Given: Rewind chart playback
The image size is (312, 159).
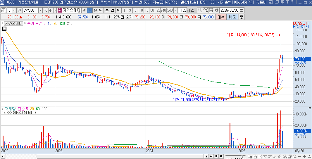Looking at the screenshot, I should tap(211, 156).
